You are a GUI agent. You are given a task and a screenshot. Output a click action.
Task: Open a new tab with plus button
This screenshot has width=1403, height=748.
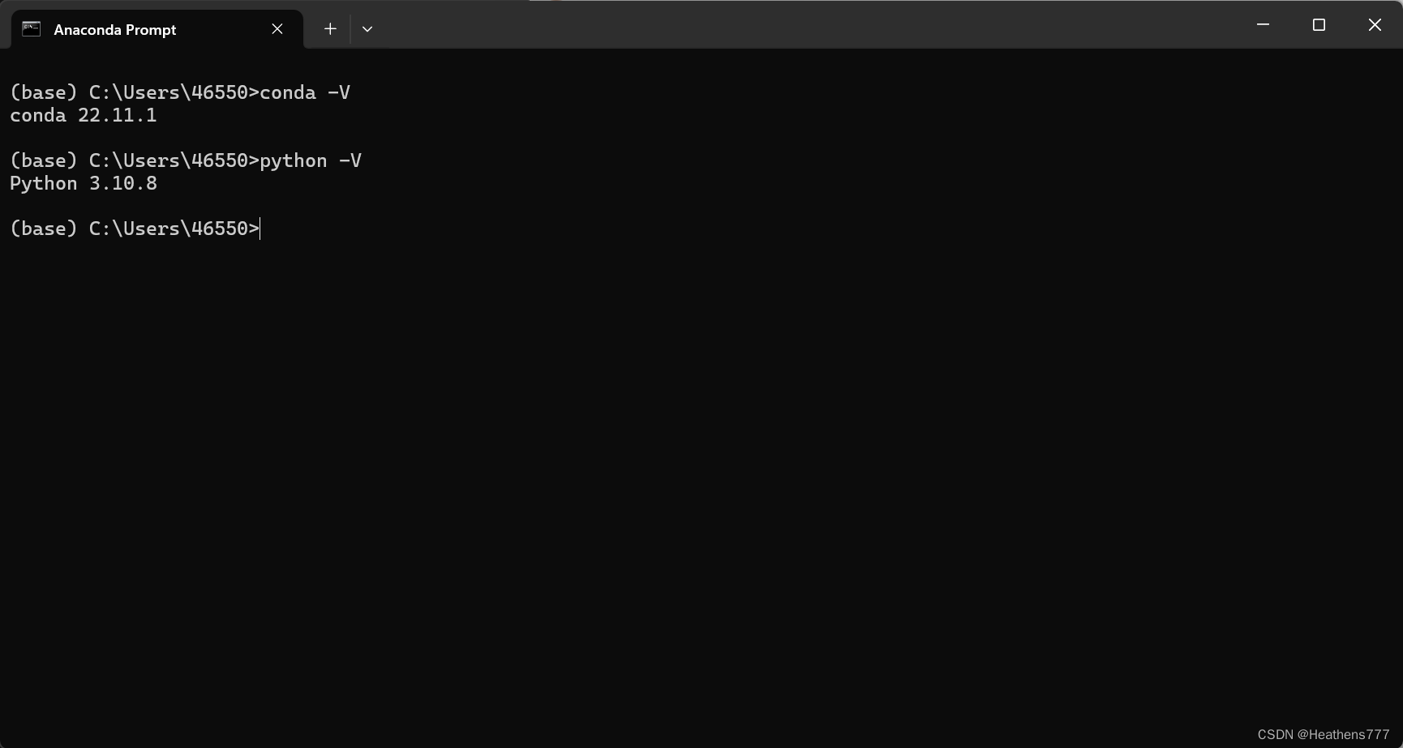330,29
